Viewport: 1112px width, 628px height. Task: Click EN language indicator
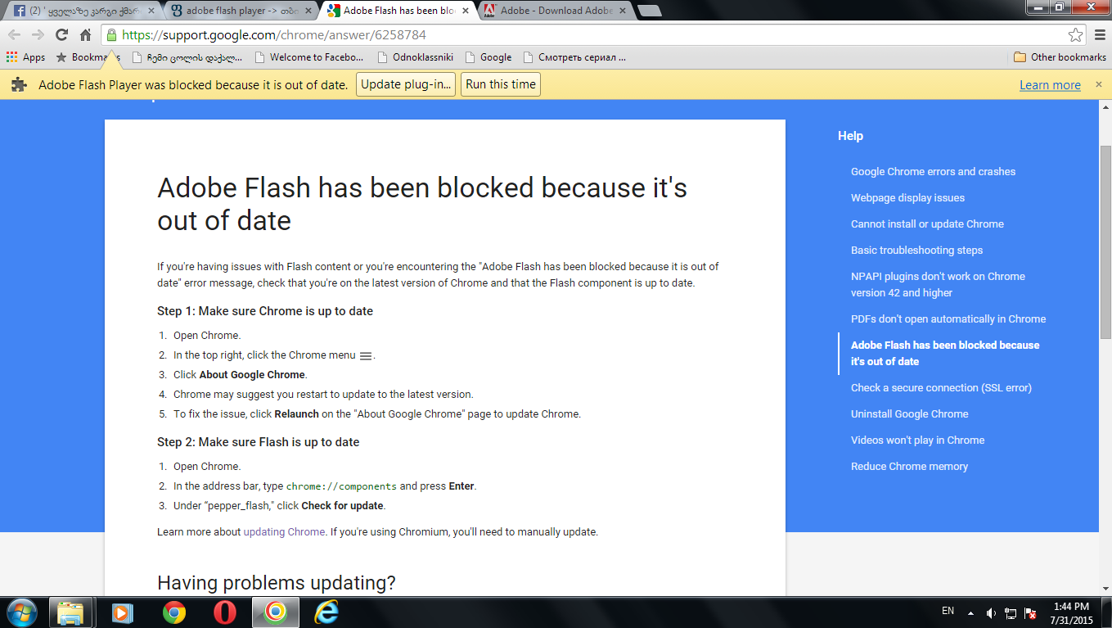pyautogui.click(x=948, y=611)
